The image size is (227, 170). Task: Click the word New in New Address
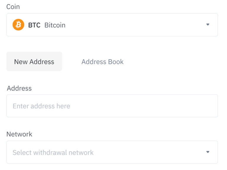click(21, 62)
